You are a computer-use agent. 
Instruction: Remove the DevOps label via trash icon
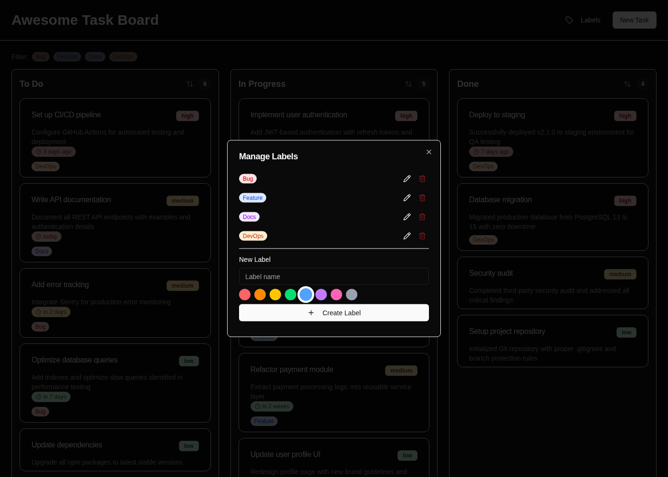(x=422, y=236)
